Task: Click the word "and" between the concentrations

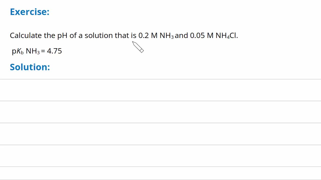Action: [x=181, y=35]
